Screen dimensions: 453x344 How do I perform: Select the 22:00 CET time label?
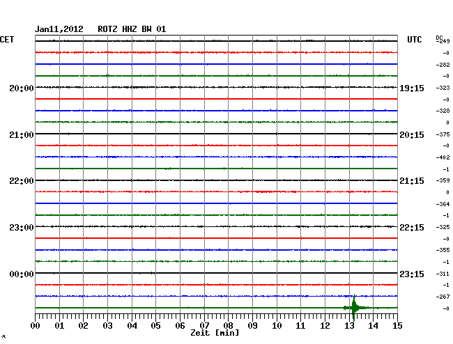pyautogui.click(x=22, y=181)
